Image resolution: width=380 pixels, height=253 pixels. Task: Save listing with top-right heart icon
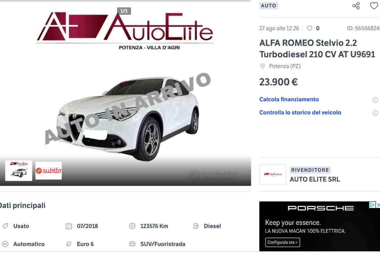point(374,6)
